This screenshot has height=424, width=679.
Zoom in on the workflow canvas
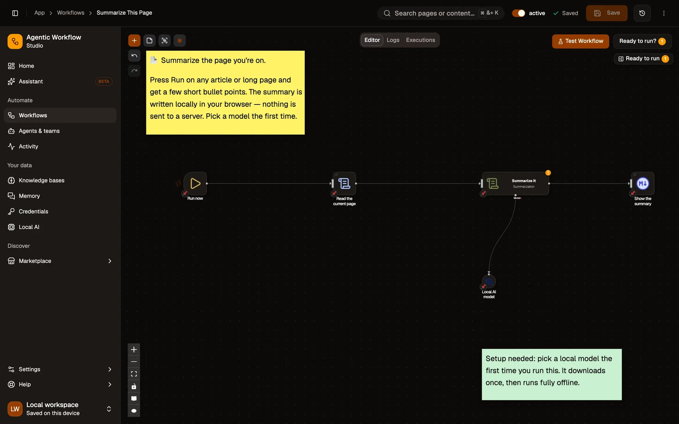[x=134, y=349]
